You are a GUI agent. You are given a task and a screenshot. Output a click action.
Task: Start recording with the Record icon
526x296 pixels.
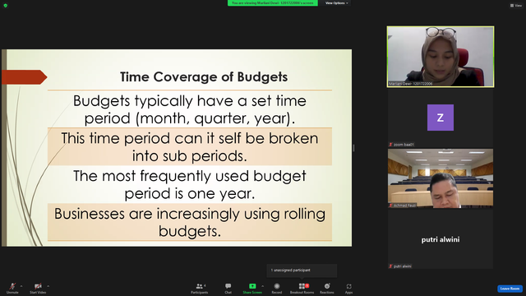click(277, 286)
